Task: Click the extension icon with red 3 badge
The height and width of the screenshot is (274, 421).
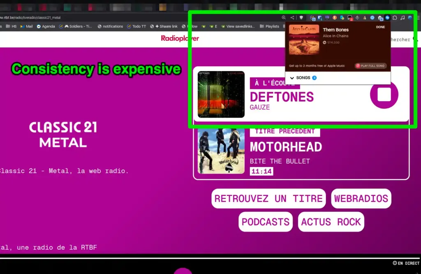Action: (349, 18)
